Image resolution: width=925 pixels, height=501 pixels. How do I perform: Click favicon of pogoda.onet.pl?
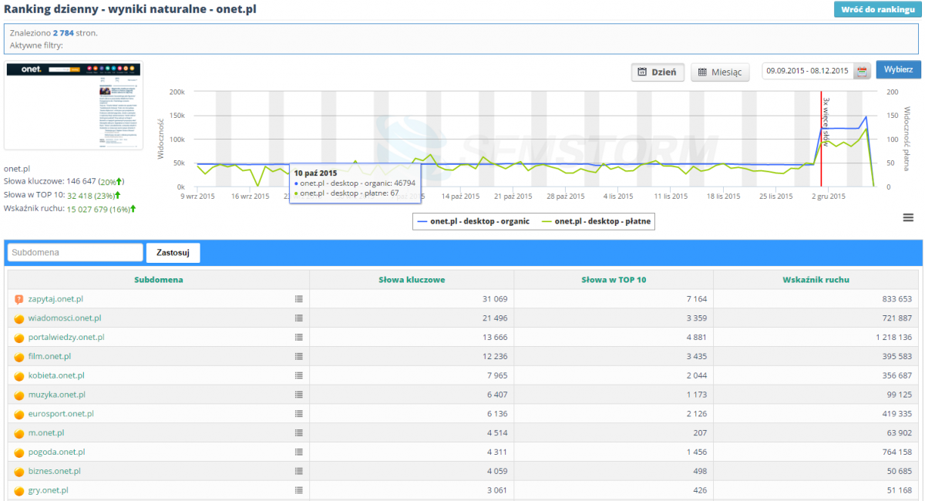pyautogui.click(x=19, y=452)
